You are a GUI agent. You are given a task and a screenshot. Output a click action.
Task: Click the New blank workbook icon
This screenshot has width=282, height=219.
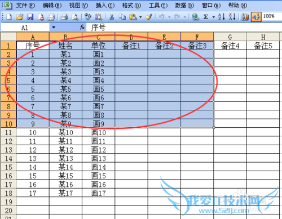8,17
